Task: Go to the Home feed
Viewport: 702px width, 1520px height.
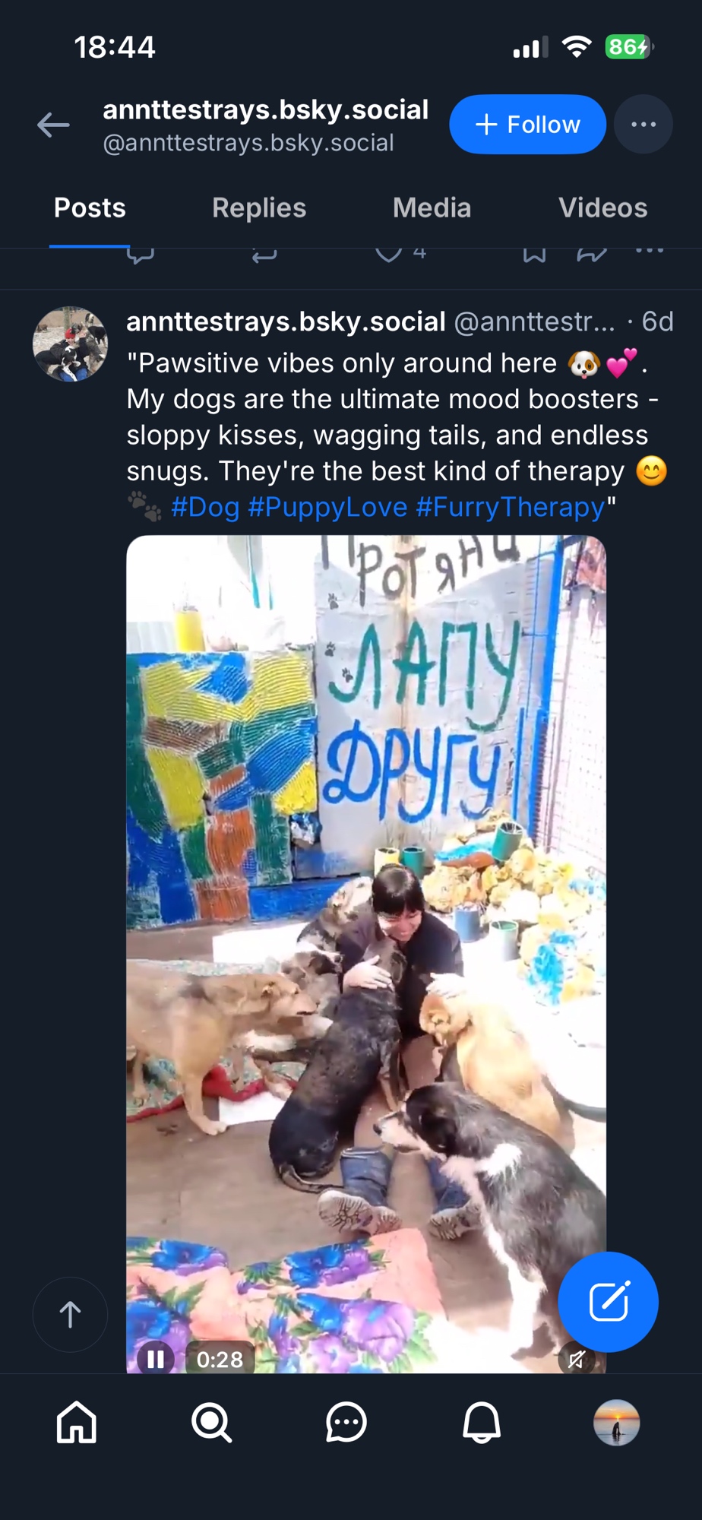Action: pos(77,1422)
